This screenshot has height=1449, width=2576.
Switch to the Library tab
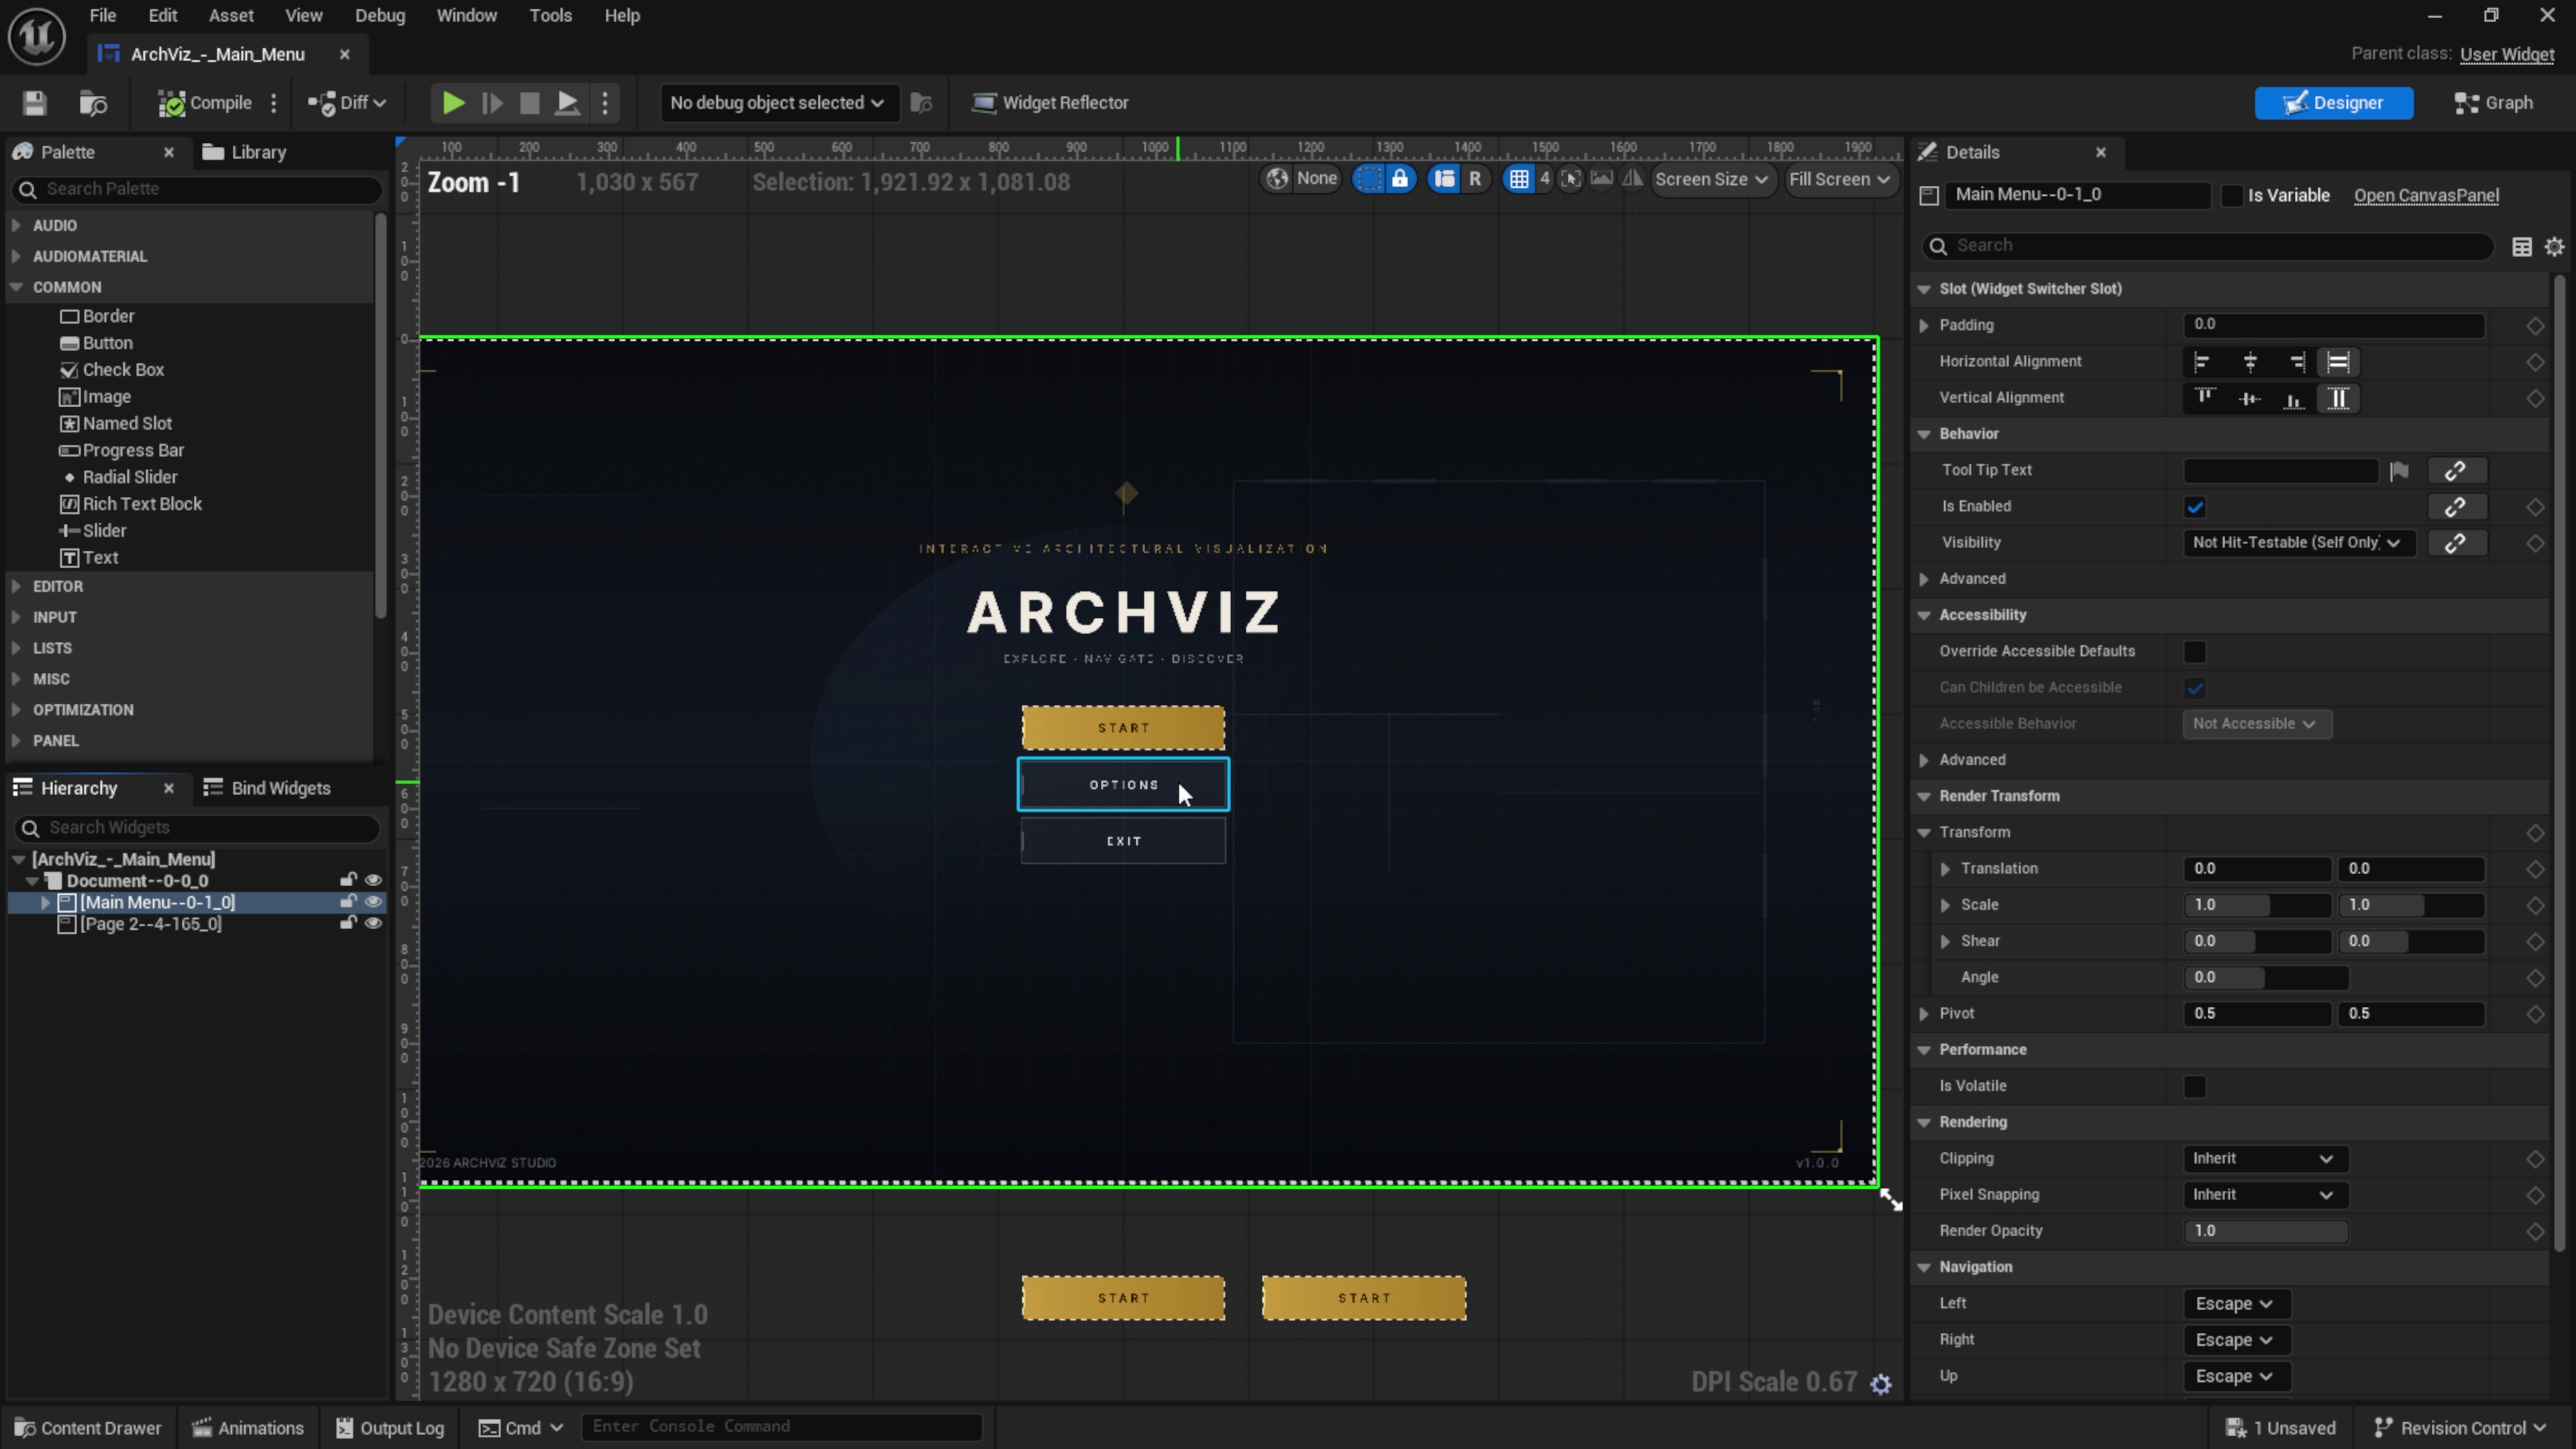click(x=245, y=152)
